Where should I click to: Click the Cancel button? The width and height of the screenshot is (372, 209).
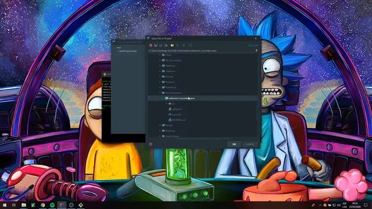coord(249,144)
